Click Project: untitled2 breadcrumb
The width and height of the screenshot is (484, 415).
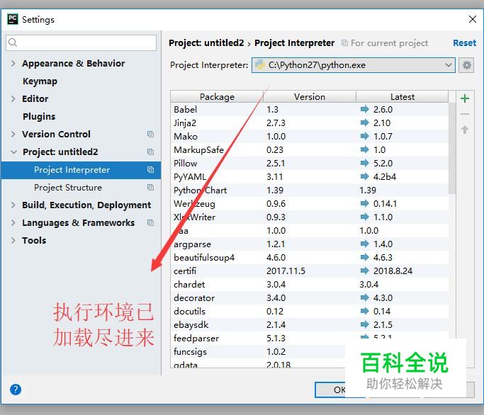click(206, 43)
